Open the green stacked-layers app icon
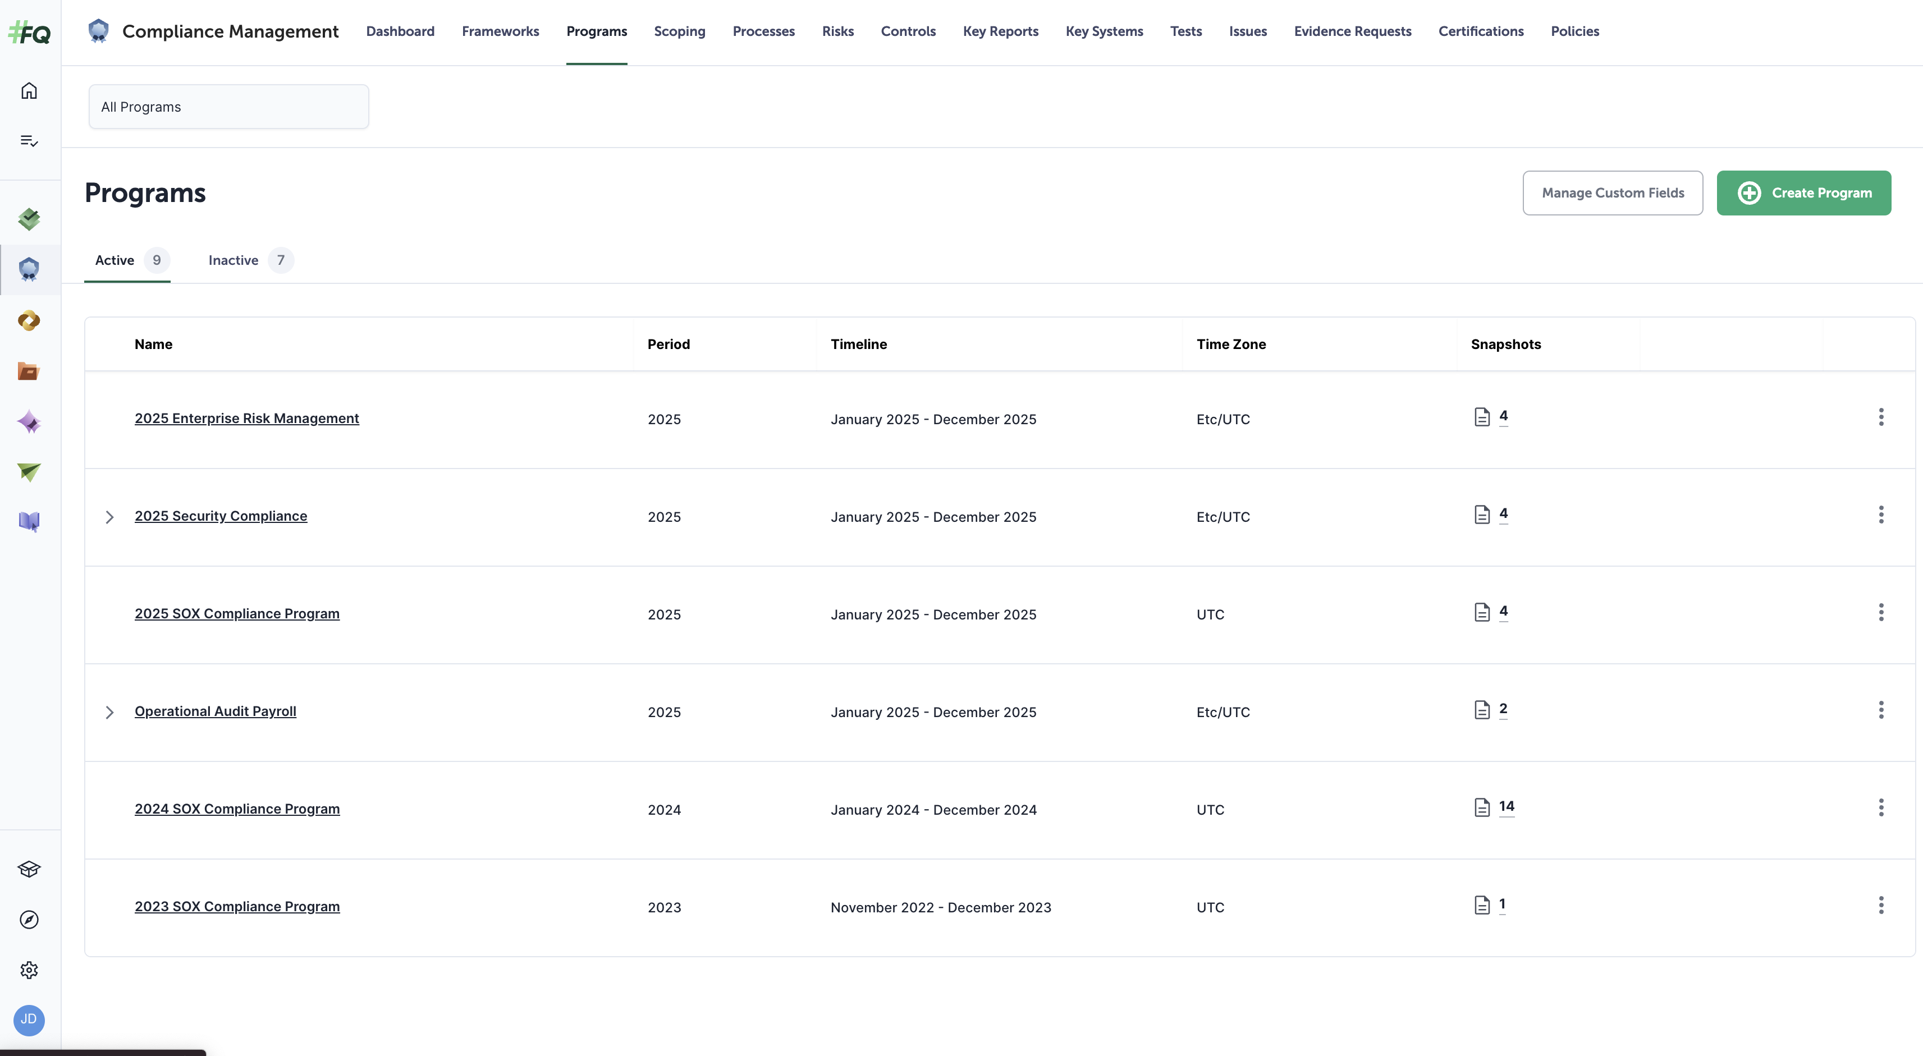 click(x=29, y=219)
